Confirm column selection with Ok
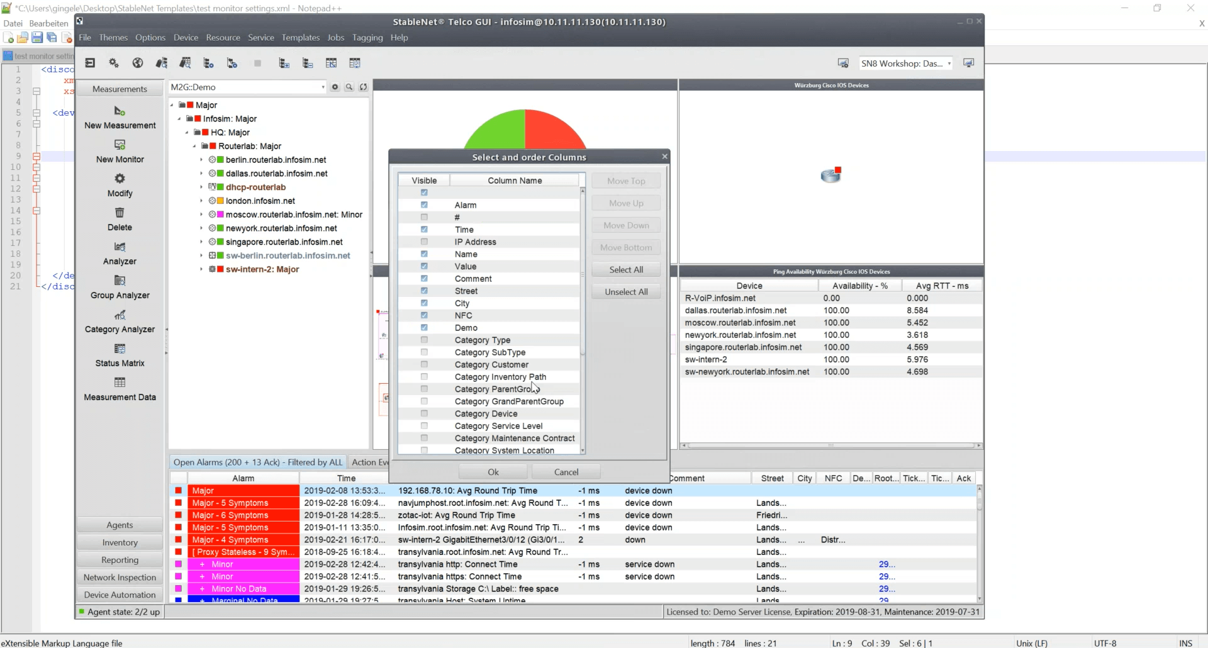Image resolution: width=1208 pixels, height=648 pixels. 493,472
